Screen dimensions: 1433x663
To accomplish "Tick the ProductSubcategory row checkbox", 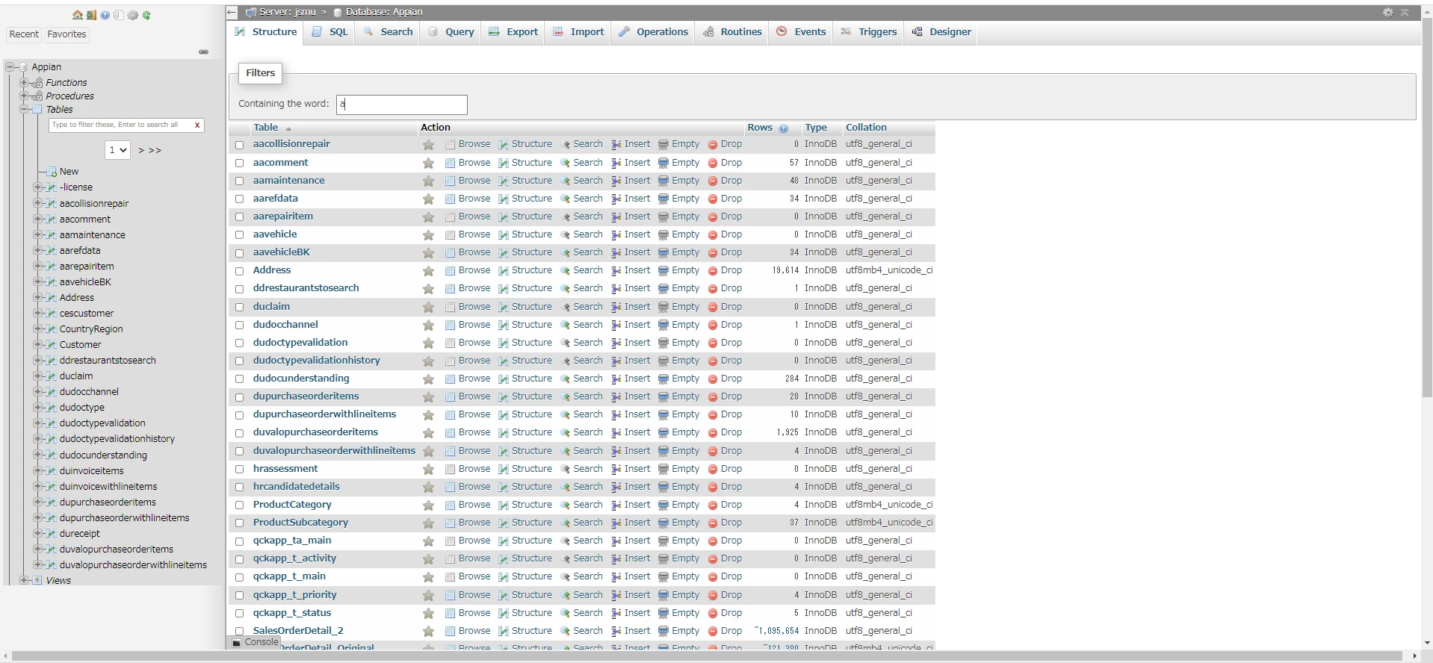I will 240,523.
